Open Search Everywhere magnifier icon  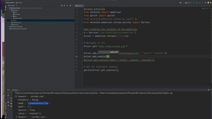click(205, 3)
